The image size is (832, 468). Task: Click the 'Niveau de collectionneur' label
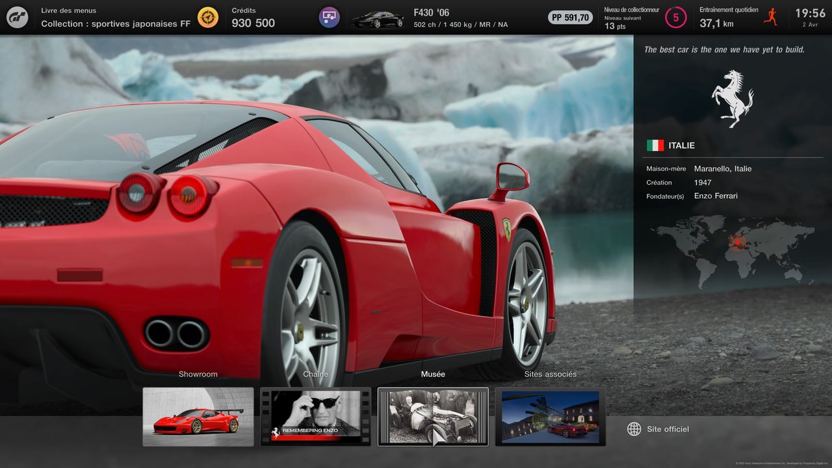632,10
